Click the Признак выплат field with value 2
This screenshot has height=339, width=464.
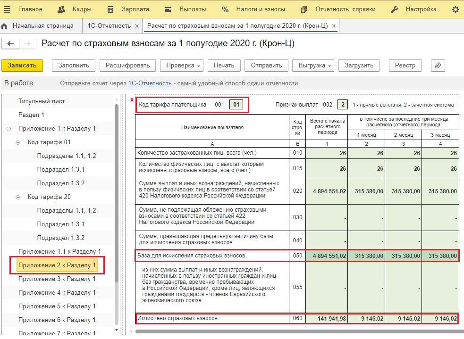343,104
